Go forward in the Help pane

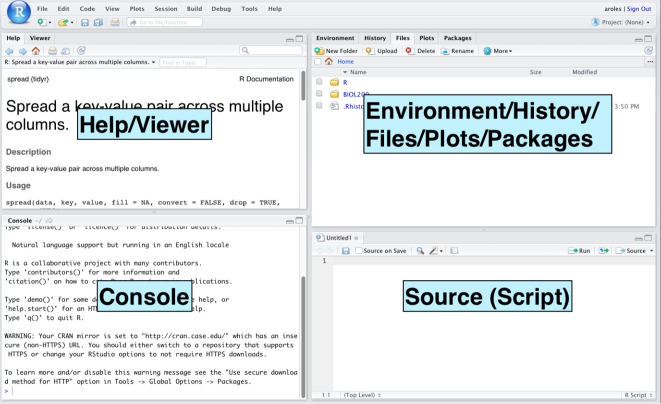tap(23, 51)
